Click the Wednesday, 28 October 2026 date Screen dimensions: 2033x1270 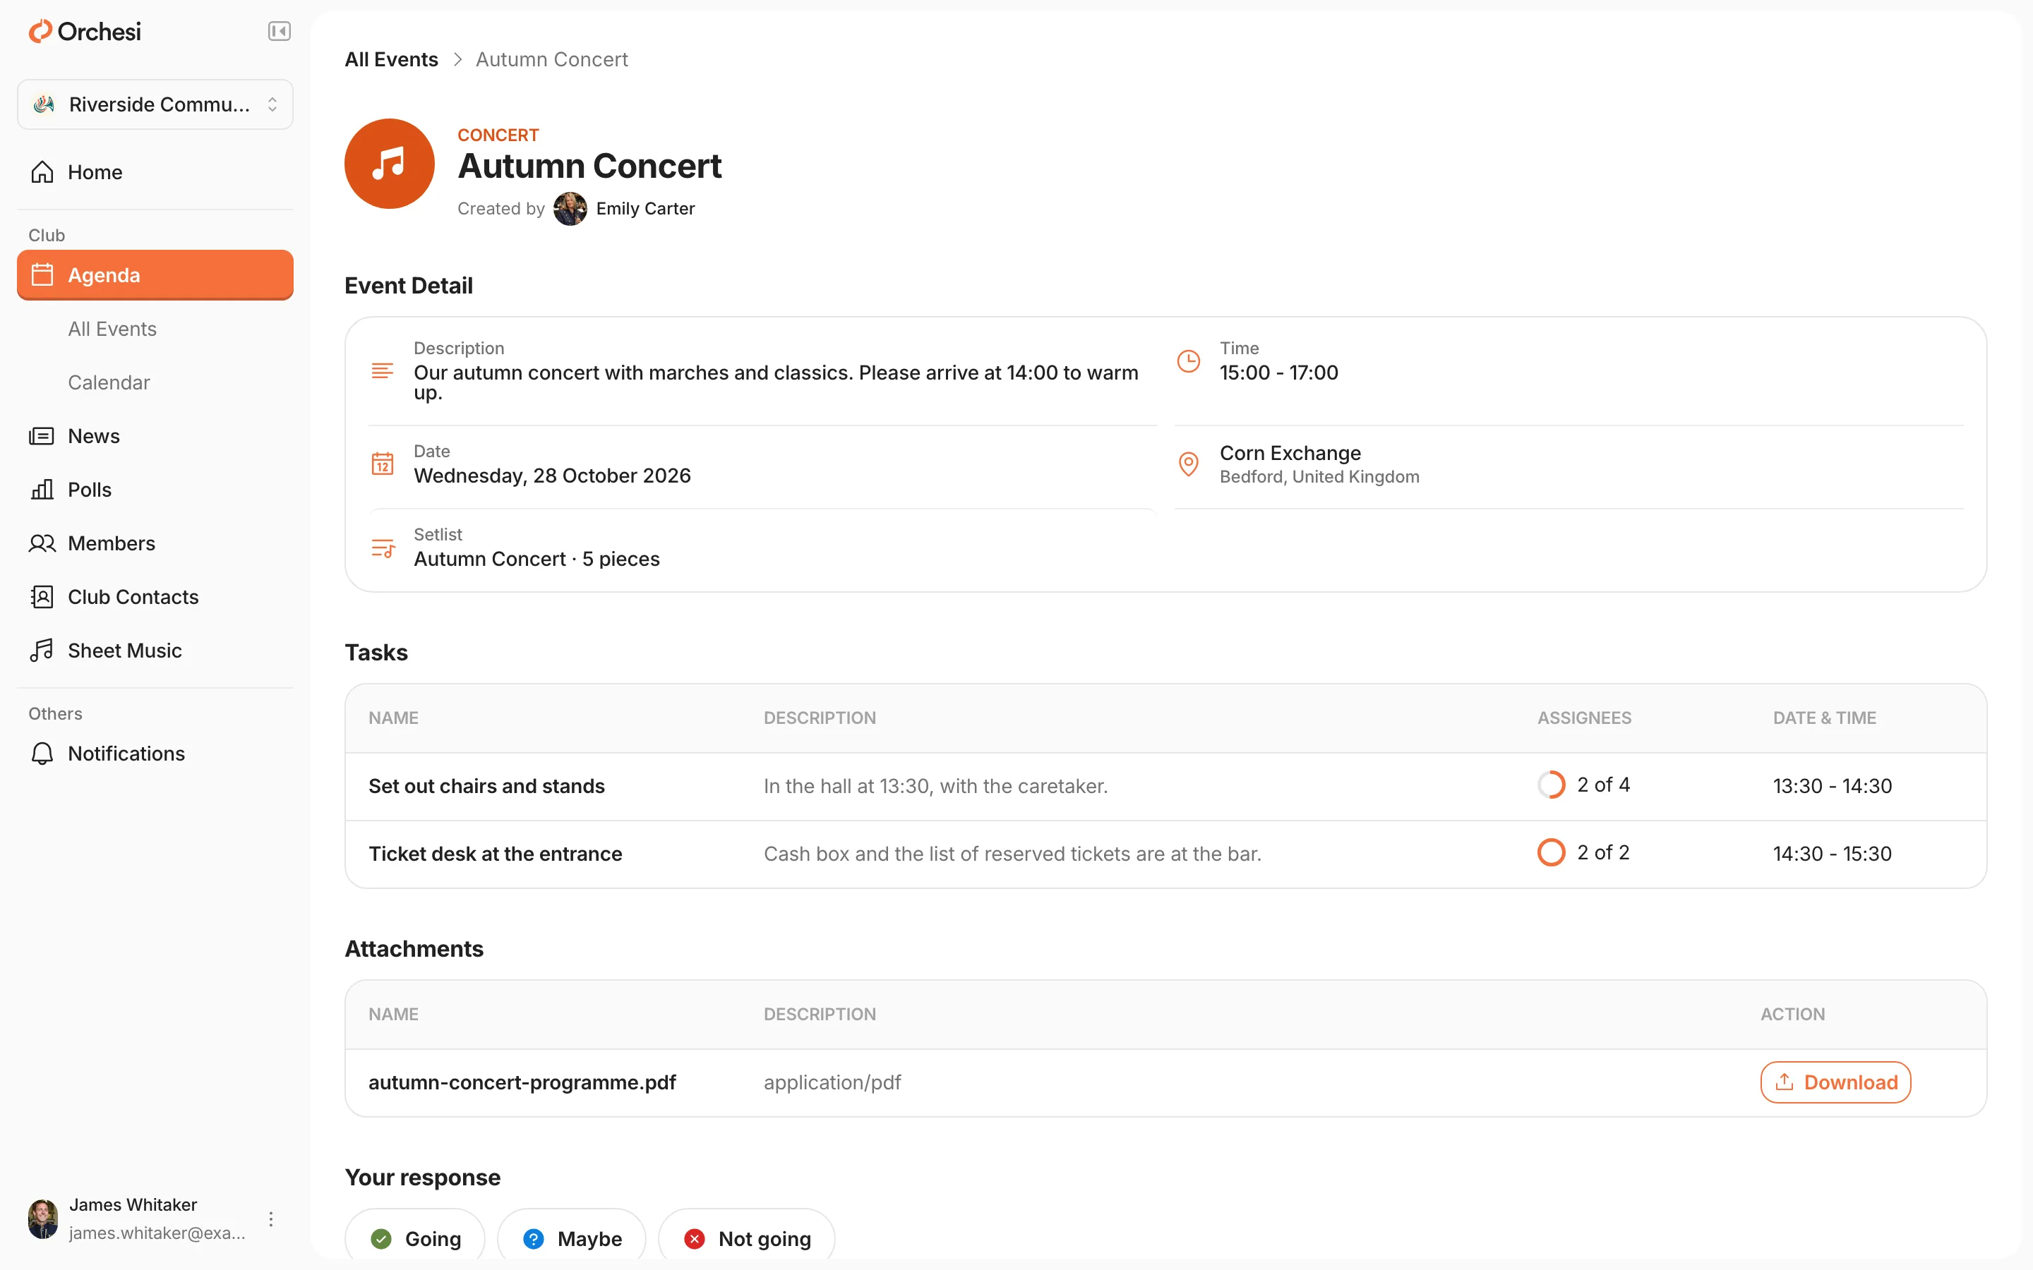coord(553,476)
